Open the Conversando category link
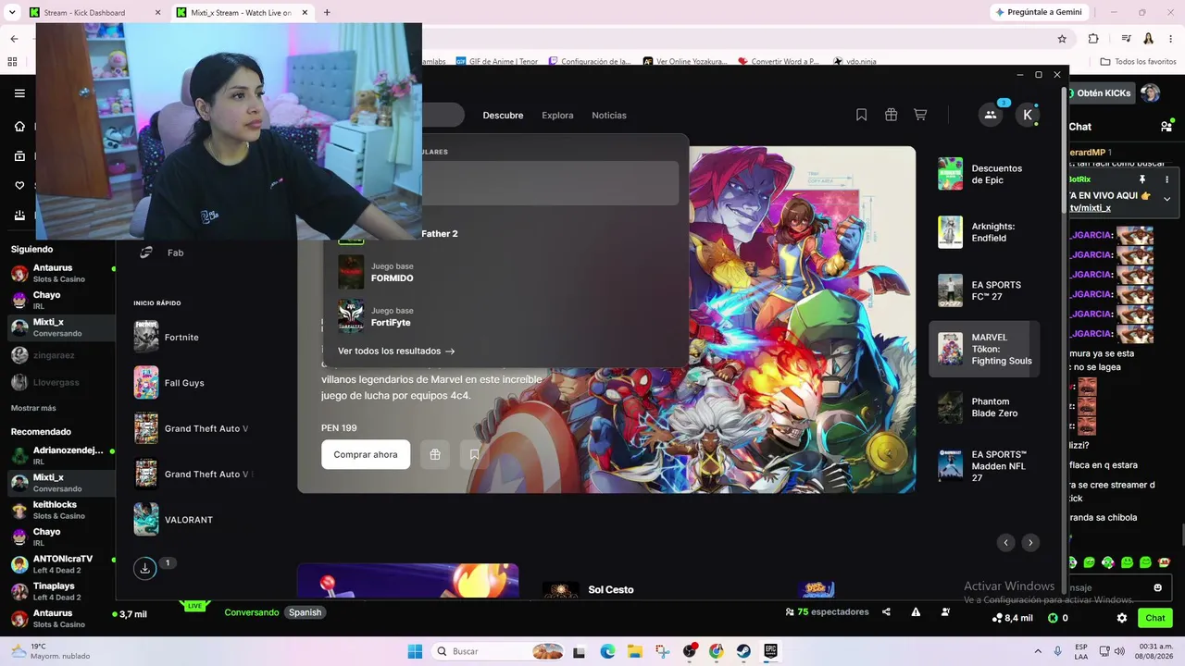The height and width of the screenshot is (666, 1185). point(252,612)
